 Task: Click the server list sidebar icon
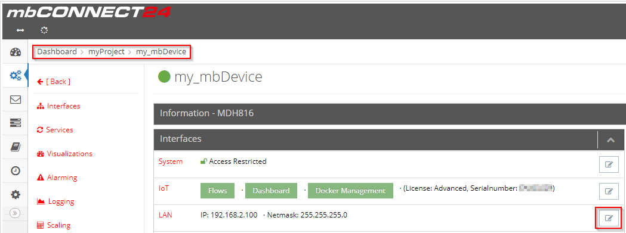pos(15,123)
